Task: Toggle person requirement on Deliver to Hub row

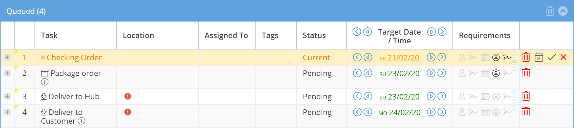Action: click(462, 96)
